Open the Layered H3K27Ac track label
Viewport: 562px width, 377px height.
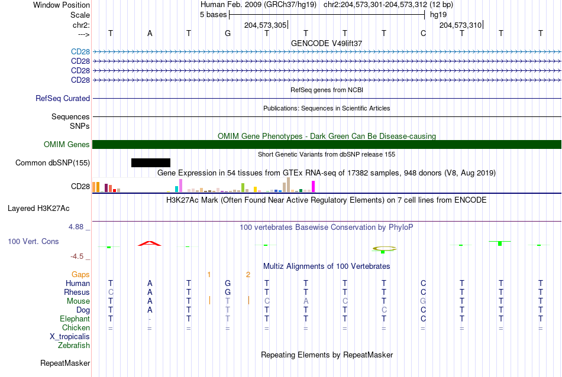[38, 209]
